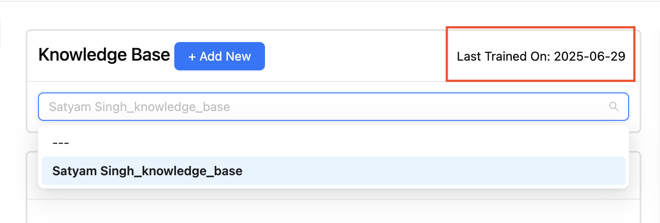Choose the blank '---' dropdown option
The image size is (660, 223).
tap(334, 142)
